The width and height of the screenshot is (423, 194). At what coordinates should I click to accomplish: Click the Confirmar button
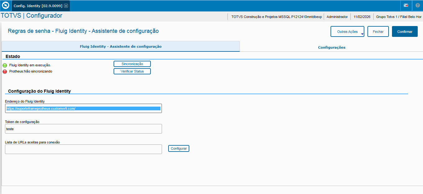(x=405, y=32)
